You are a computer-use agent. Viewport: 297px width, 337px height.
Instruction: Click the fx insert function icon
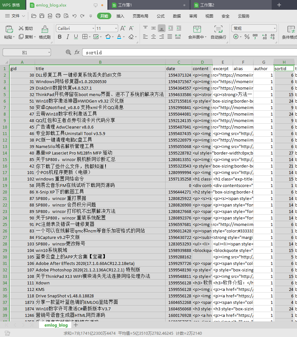77,52
